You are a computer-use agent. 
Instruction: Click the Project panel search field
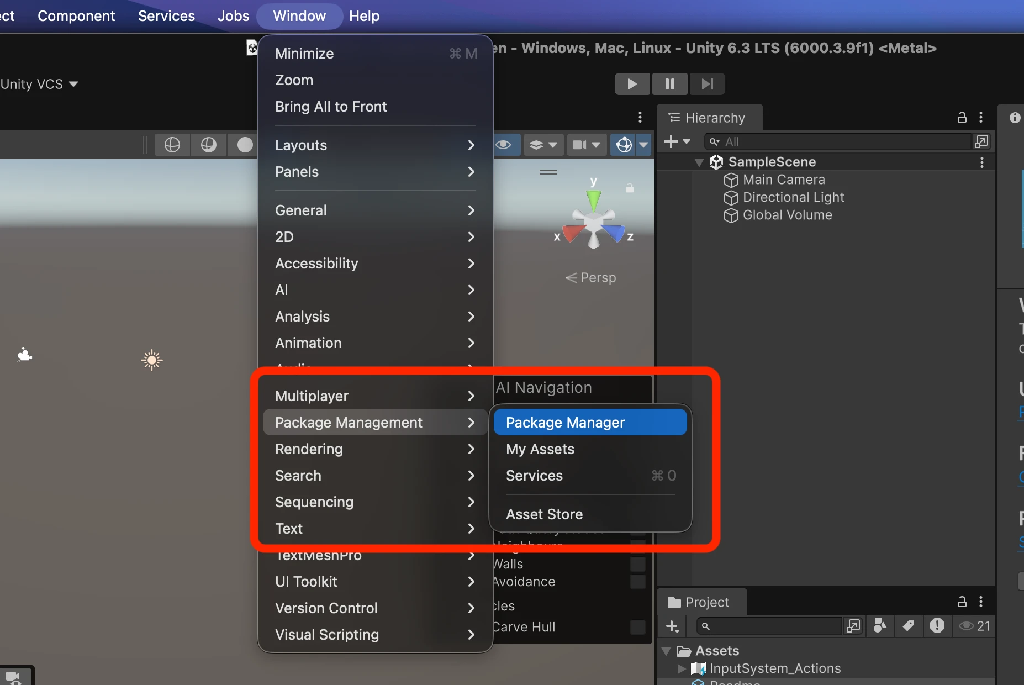tap(768, 626)
